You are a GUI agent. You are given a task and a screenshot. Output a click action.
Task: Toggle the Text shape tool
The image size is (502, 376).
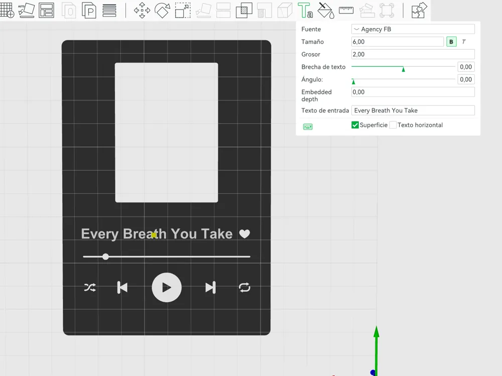click(305, 10)
